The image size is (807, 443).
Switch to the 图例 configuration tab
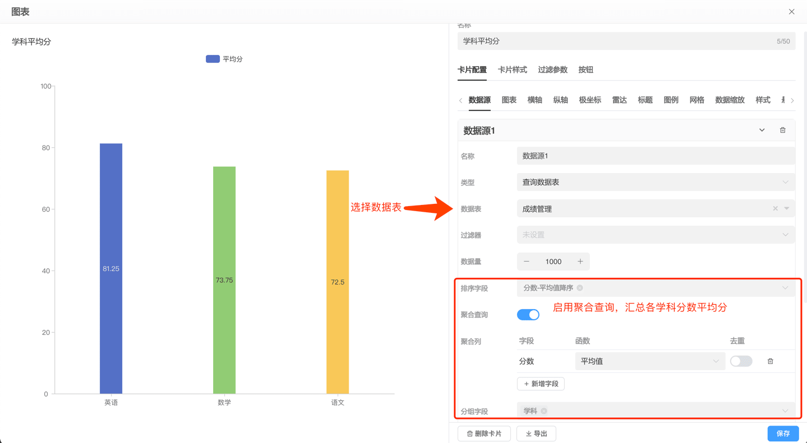click(671, 100)
